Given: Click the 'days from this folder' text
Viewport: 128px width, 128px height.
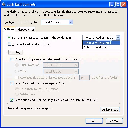Looking at the screenshot, I should [x=105, y=78].
